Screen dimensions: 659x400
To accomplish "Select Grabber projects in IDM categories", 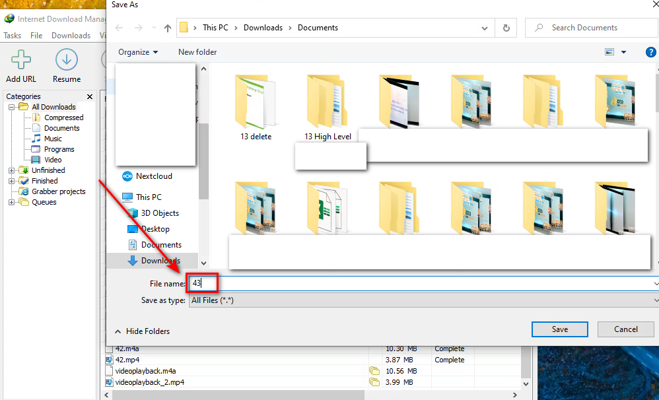I will (58, 191).
